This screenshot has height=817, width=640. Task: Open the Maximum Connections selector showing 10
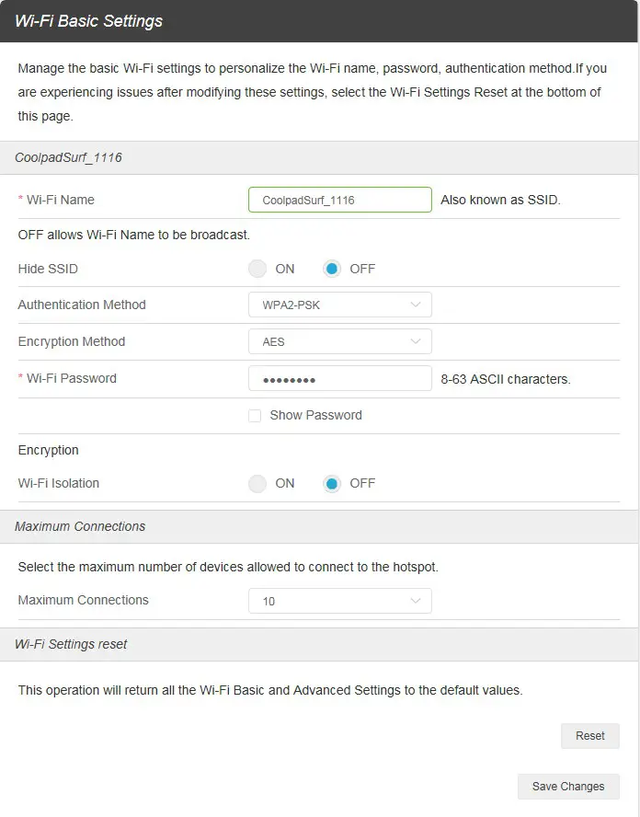point(339,600)
